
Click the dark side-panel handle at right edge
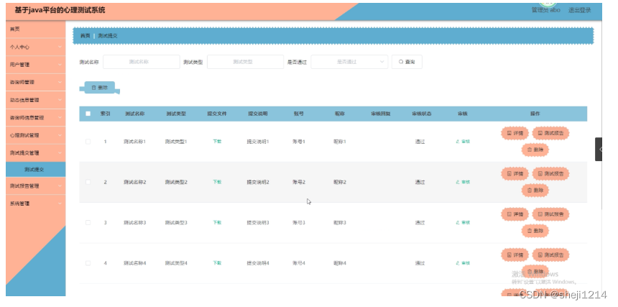(599, 149)
